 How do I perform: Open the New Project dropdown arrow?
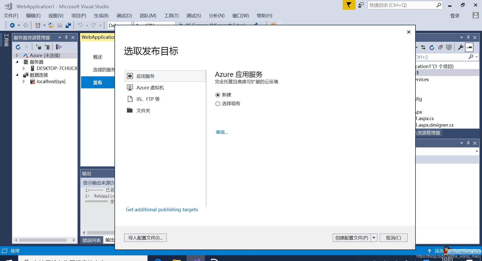point(44,25)
